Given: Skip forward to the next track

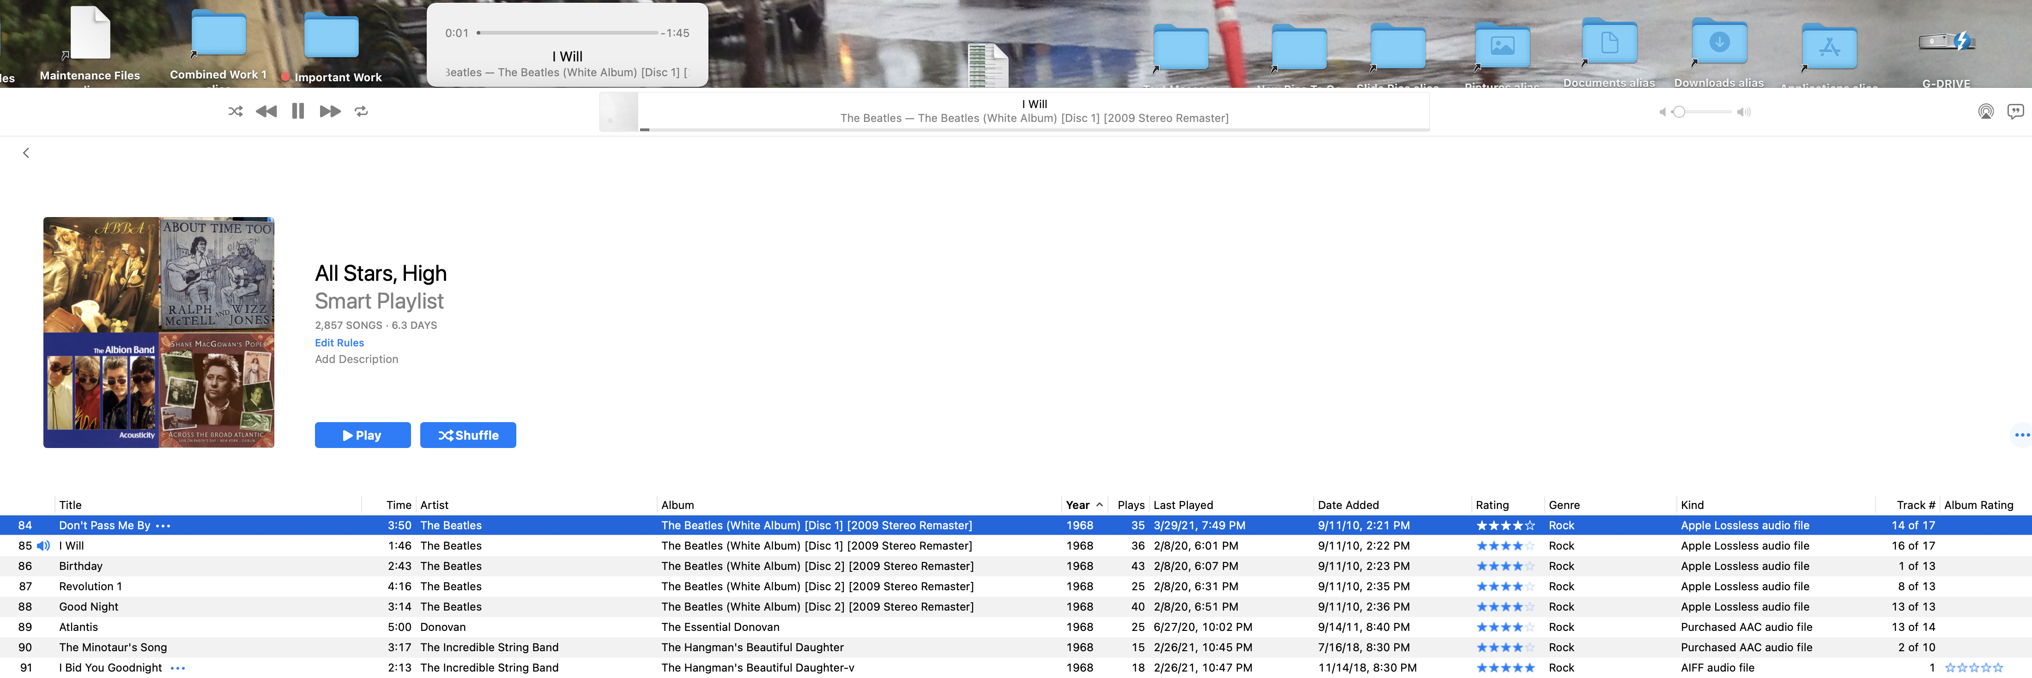Looking at the screenshot, I should (x=330, y=111).
